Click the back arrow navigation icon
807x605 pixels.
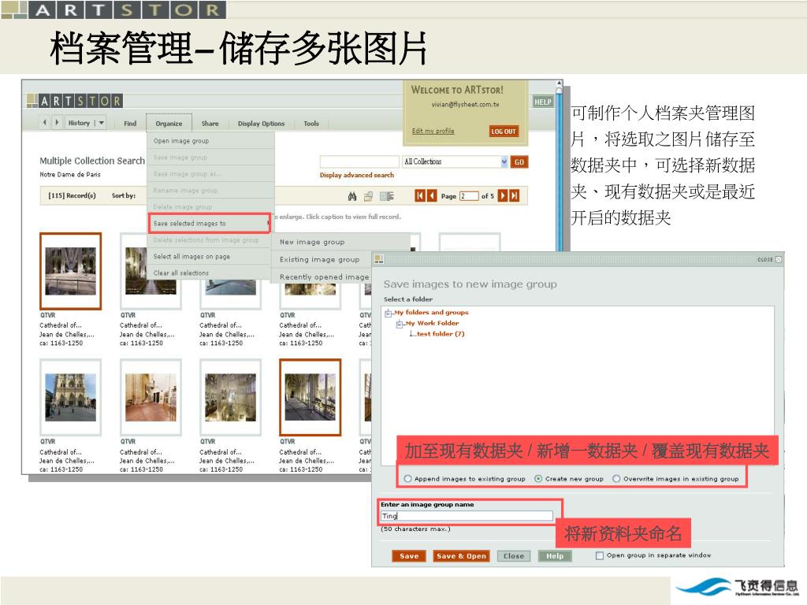(45, 122)
